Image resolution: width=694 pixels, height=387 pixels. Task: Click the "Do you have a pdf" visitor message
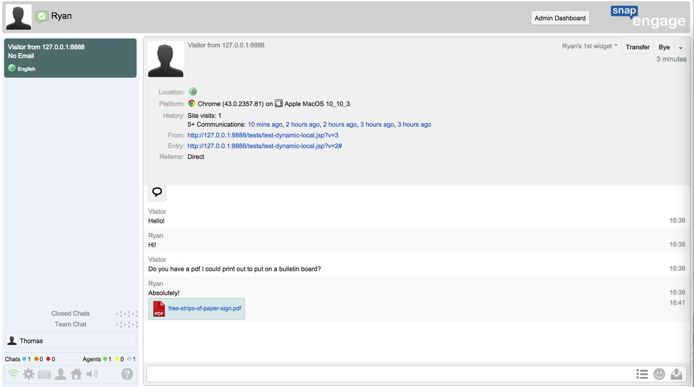coord(235,269)
